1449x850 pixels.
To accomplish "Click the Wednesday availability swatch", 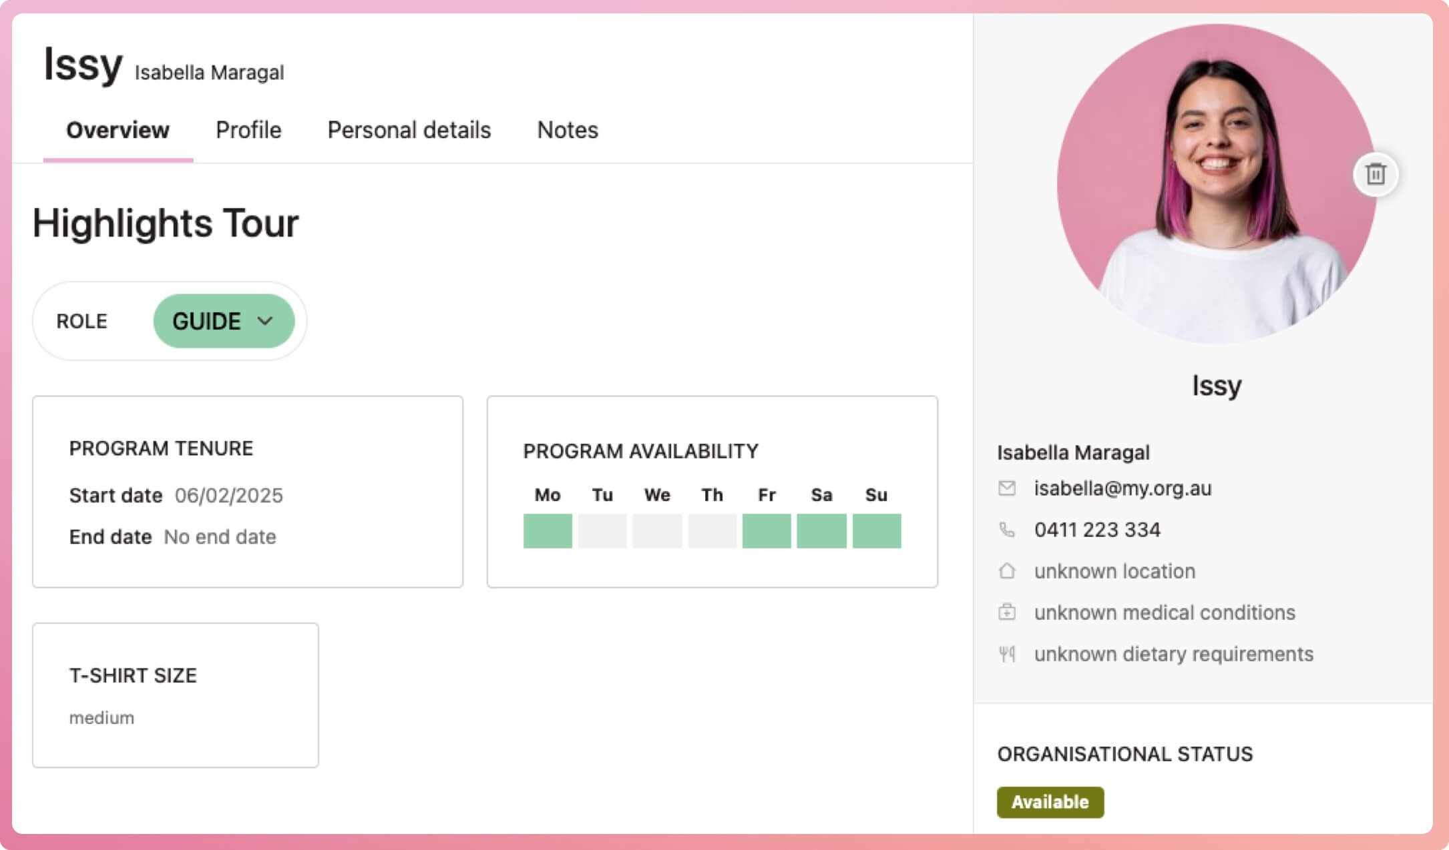I will coord(657,530).
